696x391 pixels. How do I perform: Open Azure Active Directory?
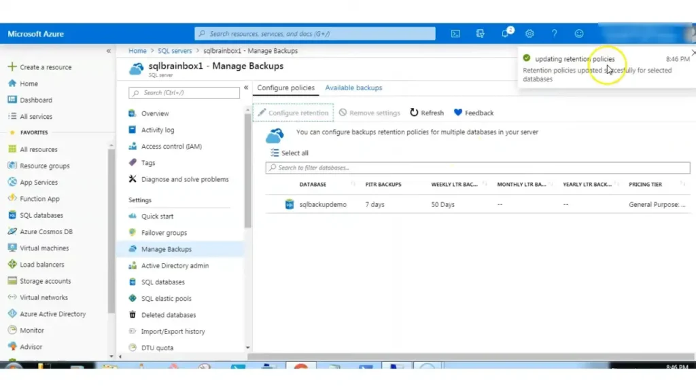point(47,314)
